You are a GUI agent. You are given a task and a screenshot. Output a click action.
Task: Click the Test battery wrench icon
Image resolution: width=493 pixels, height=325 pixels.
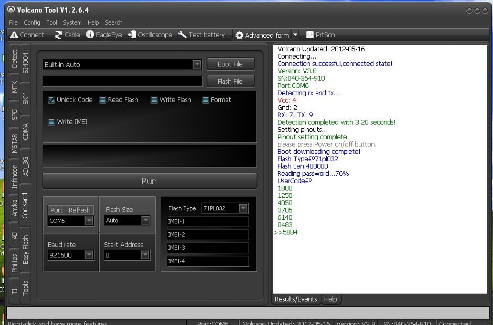coord(183,35)
